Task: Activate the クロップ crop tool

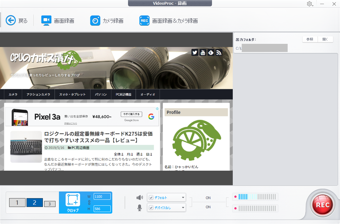Action: pos(73,203)
